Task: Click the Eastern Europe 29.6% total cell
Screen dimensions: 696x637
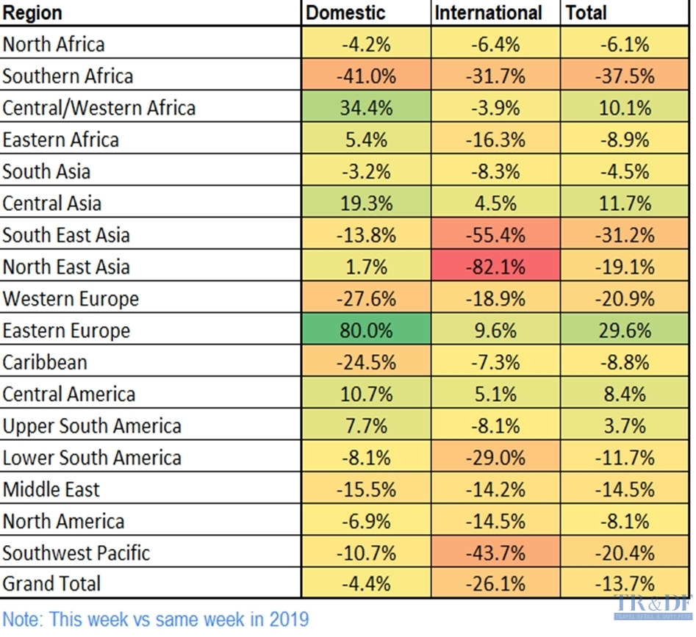Action: click(624, 331)
